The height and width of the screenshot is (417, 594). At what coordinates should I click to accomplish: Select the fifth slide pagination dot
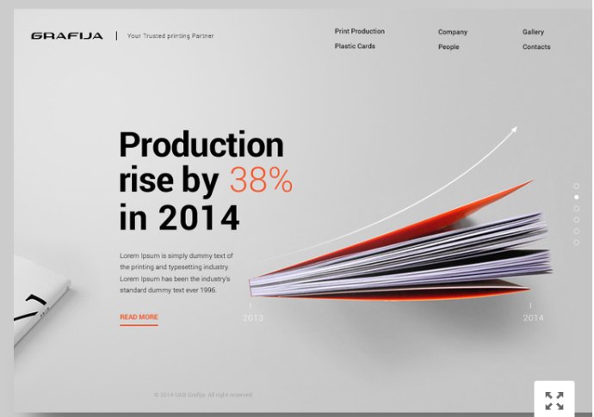tap(577, 231)
